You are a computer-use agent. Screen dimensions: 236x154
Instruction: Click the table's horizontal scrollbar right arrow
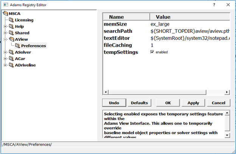point(227,92)
